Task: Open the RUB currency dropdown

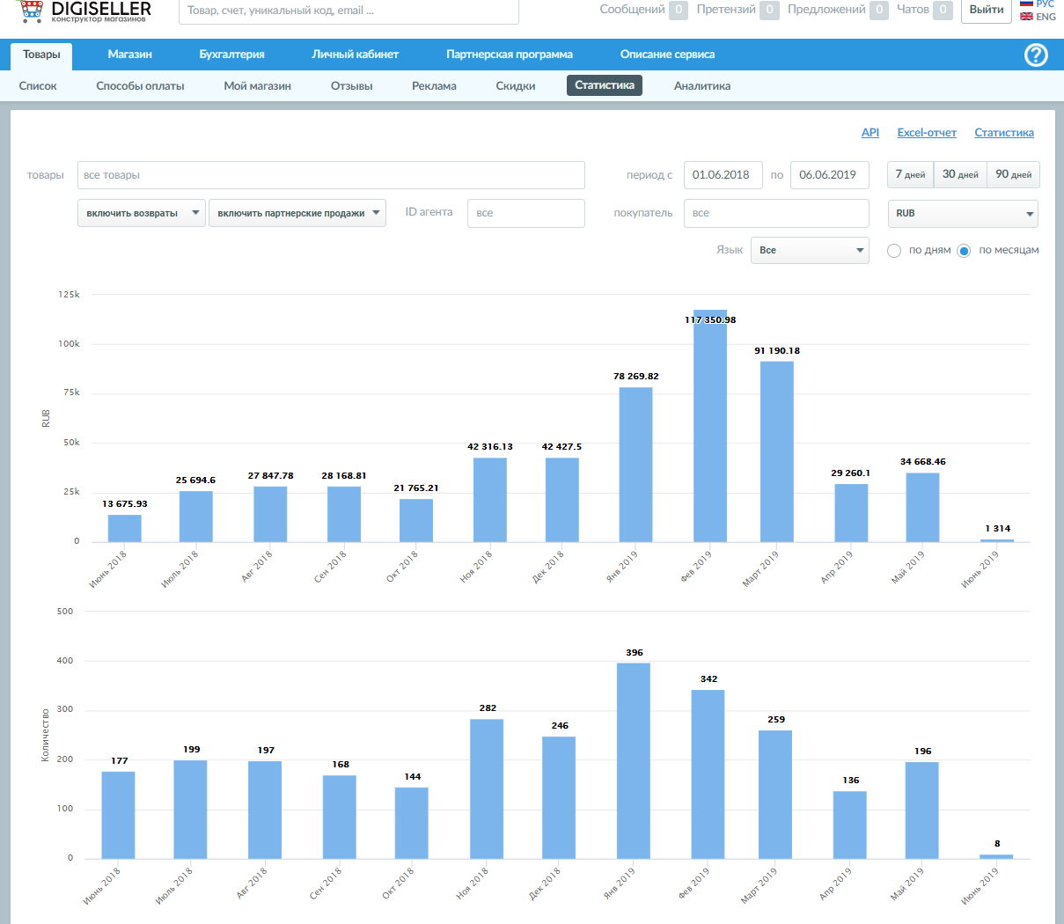Action: click(x=963, y=214)
